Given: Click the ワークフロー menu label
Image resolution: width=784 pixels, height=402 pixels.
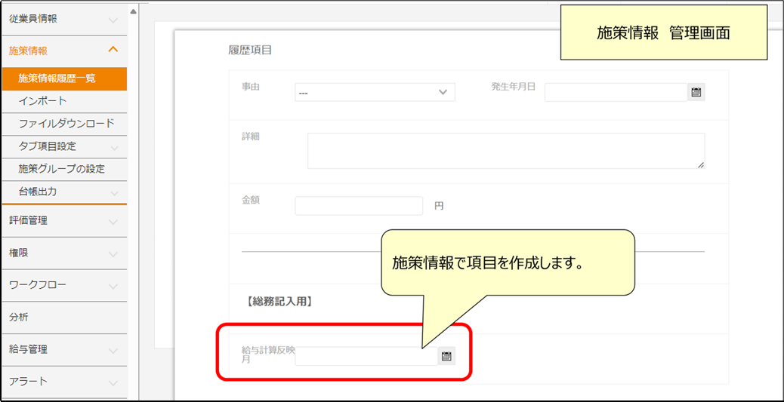Looking at the screenshot, I should coord(38,285).
